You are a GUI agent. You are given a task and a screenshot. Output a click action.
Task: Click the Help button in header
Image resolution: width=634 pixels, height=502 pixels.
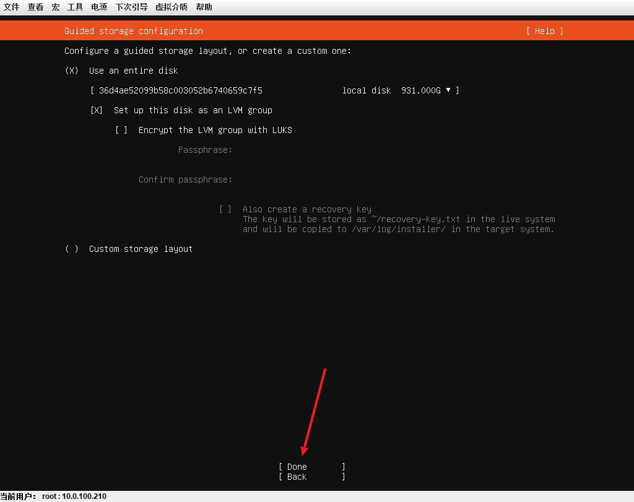click(x=545, y=31)
